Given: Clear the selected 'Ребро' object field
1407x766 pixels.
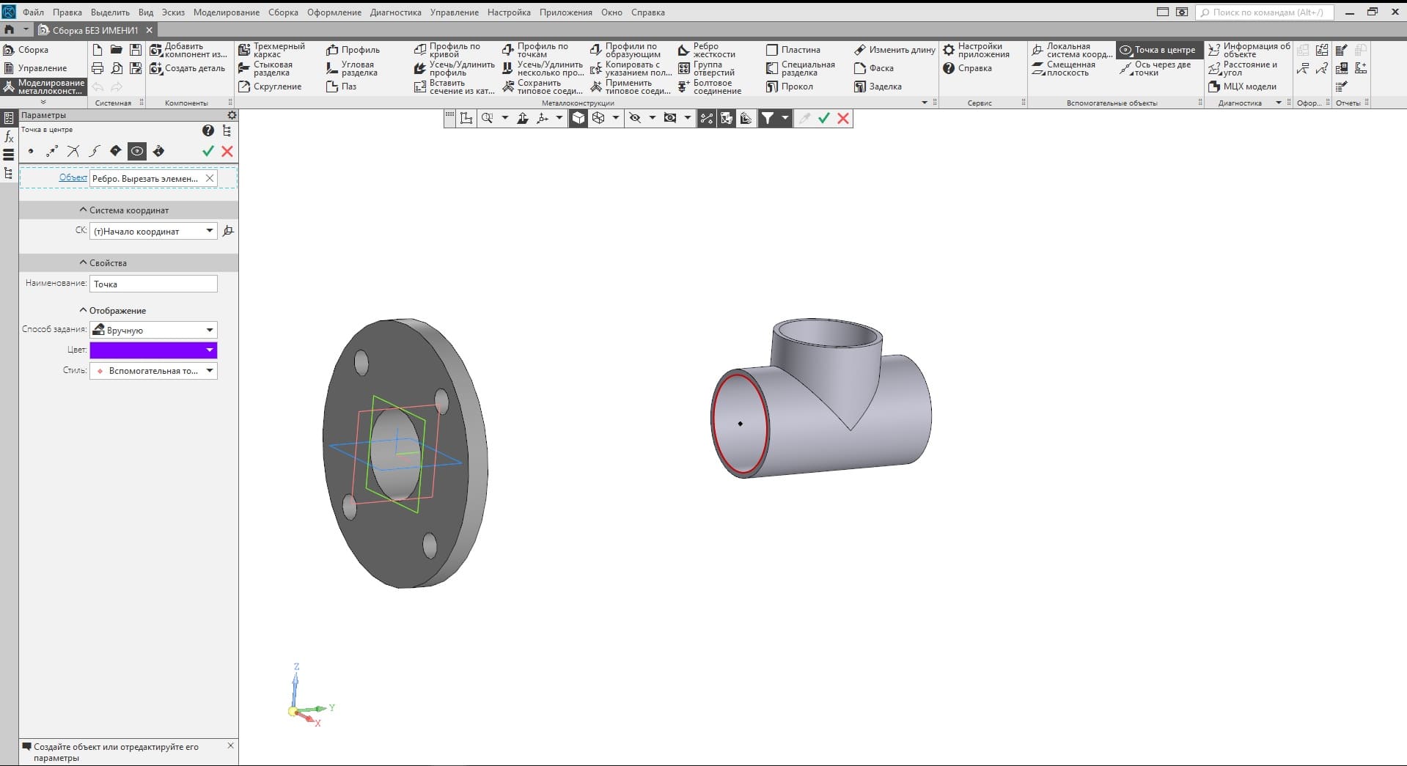Looking at the screenshot, I should pos(210,178).
